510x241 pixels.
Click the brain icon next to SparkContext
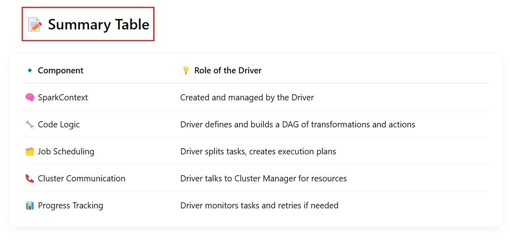[x=29, y=98]
